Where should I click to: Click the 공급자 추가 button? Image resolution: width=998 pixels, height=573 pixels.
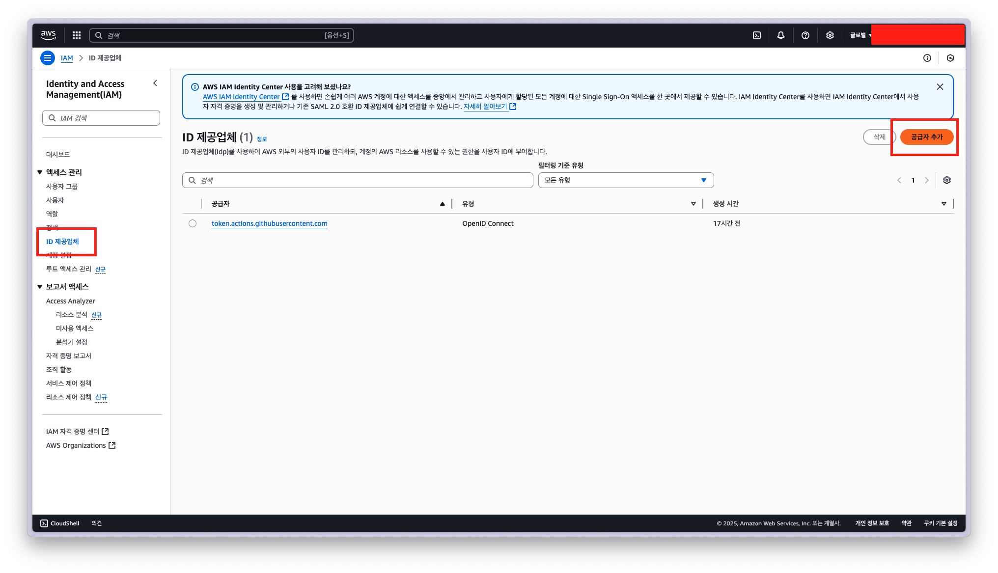[x=926, y=137]
